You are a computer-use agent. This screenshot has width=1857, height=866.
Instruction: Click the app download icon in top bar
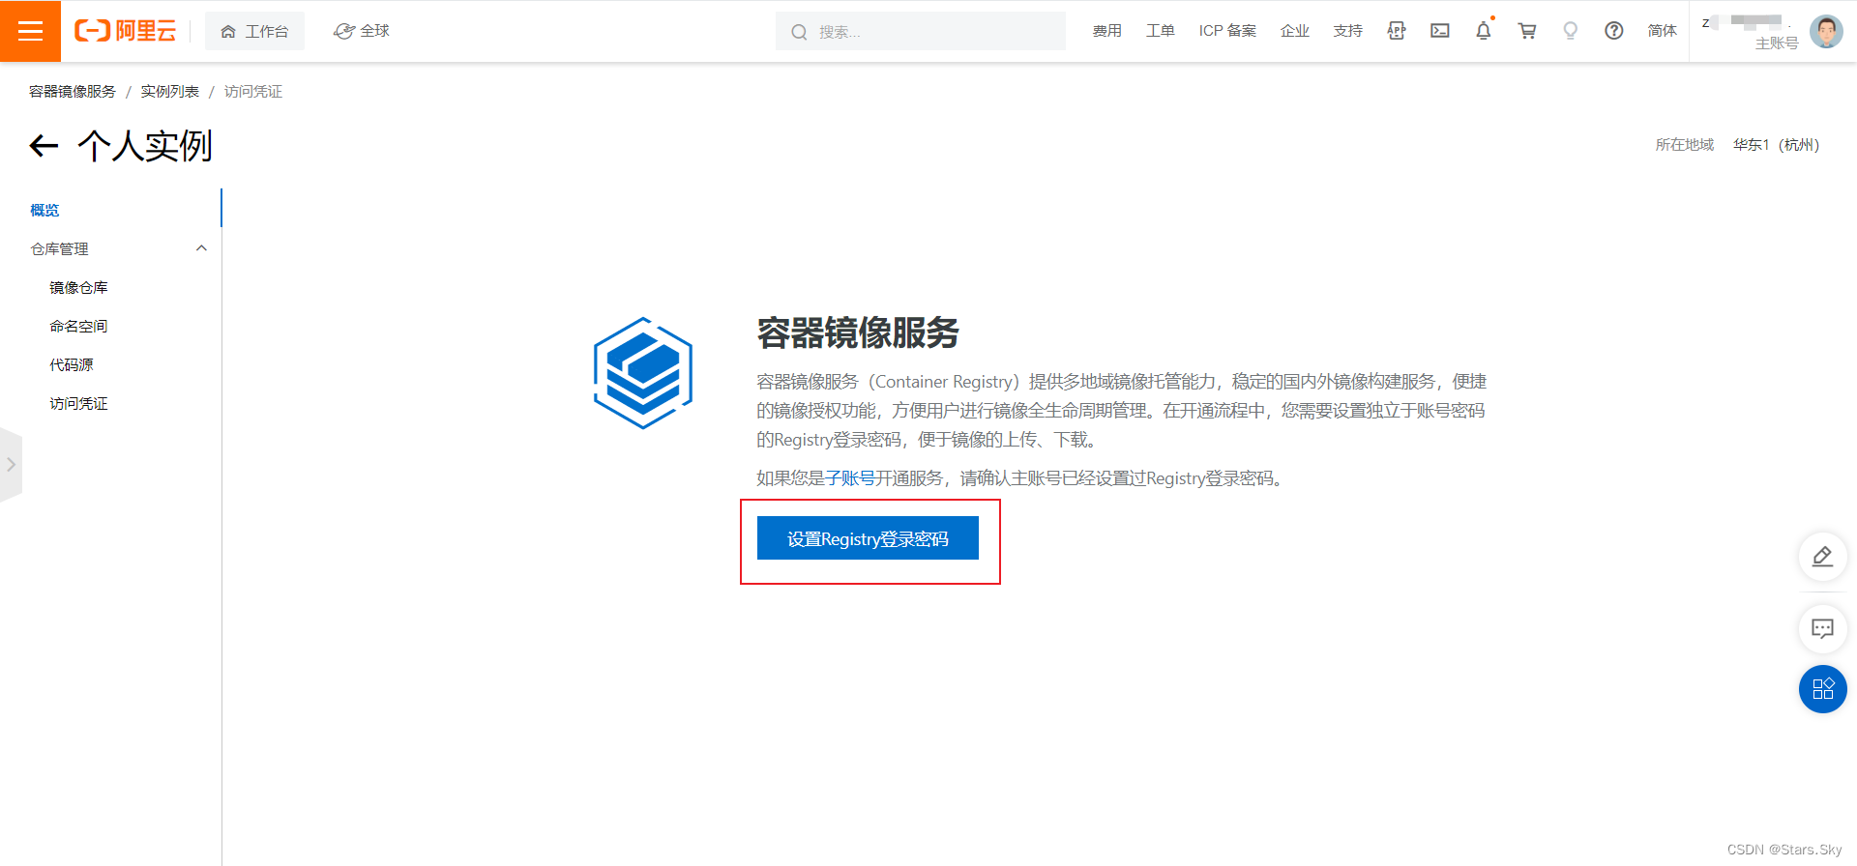tap(1397, 31)
